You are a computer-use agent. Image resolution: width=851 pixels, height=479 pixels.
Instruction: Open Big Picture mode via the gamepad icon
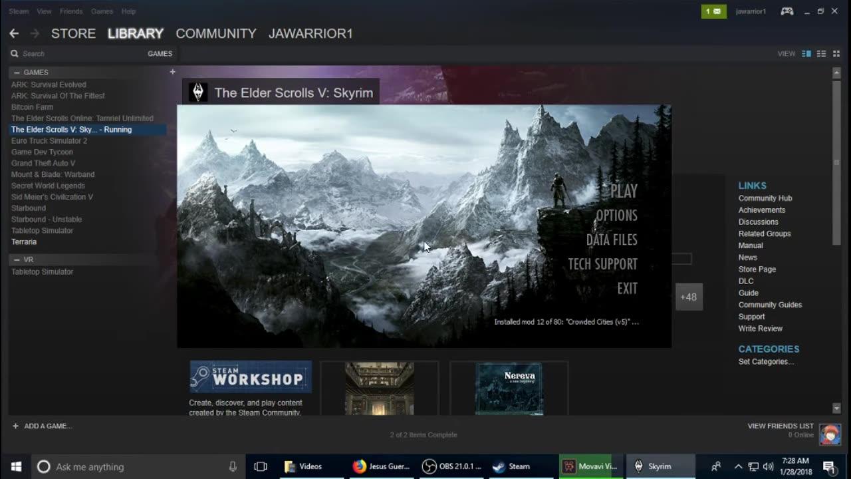[787, 11]
